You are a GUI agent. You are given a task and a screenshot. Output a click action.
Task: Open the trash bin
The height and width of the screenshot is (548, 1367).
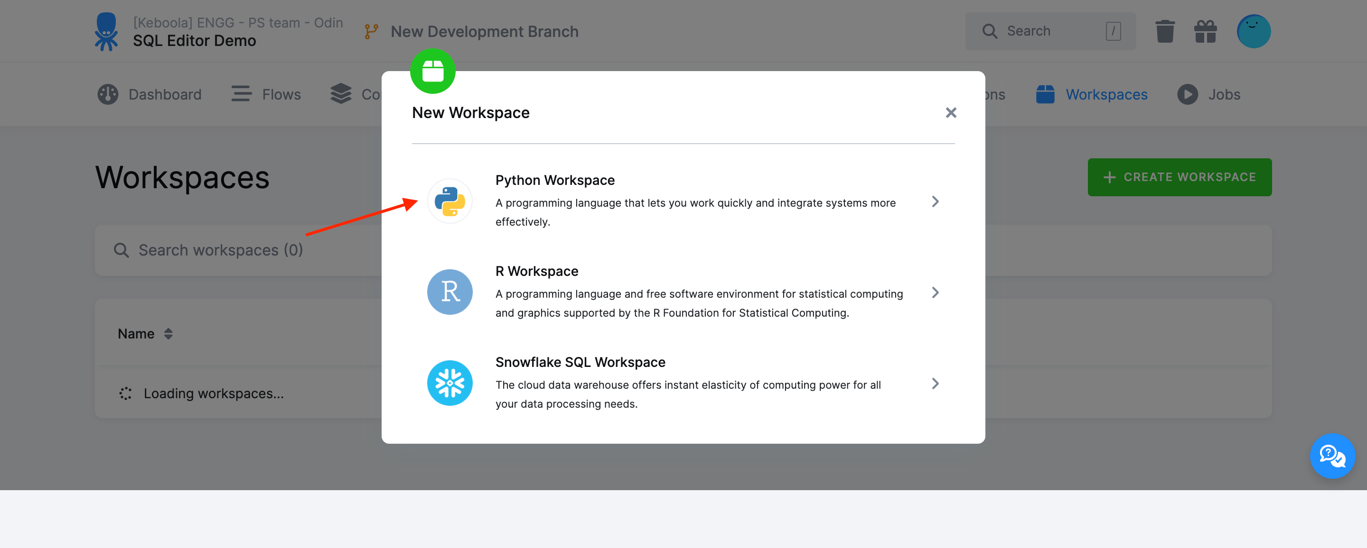click(x=1165, y=31)
